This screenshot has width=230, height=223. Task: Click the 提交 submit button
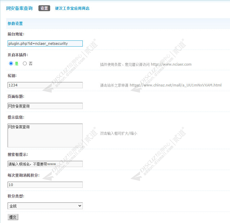[13, 217]
